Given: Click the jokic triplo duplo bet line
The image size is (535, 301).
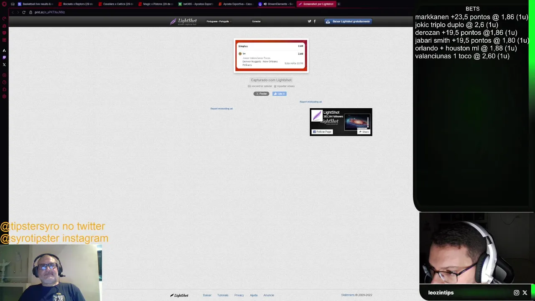Looking at the screenshot, I should [x=456, y=25].
